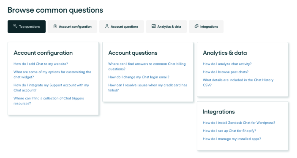
Task: Open the Account questions tab
Action: click(x=122, y=27)
